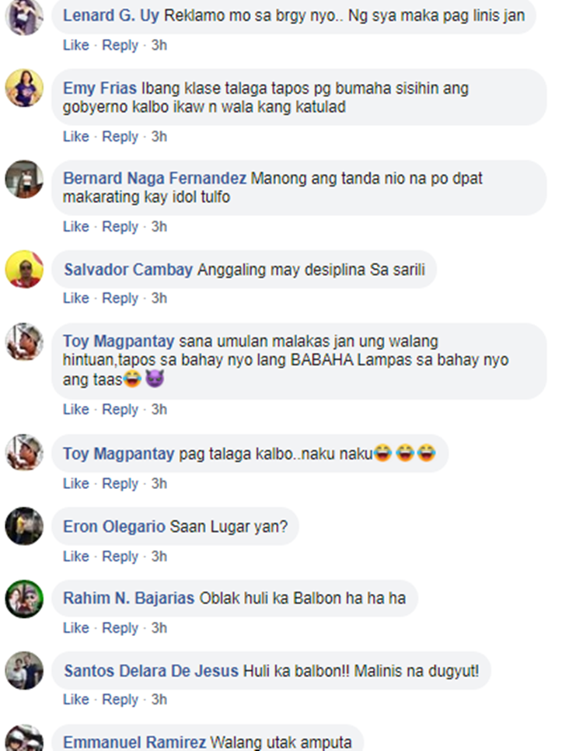Viewport: 583px width, 751px height.
Task: Reply to Toy Magpantay's BABAHA comment
Action: pos(120,410)
